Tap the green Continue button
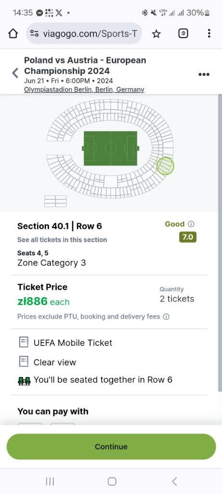Image resolution: width=222 pixels, height=494 pixels. 111,446
